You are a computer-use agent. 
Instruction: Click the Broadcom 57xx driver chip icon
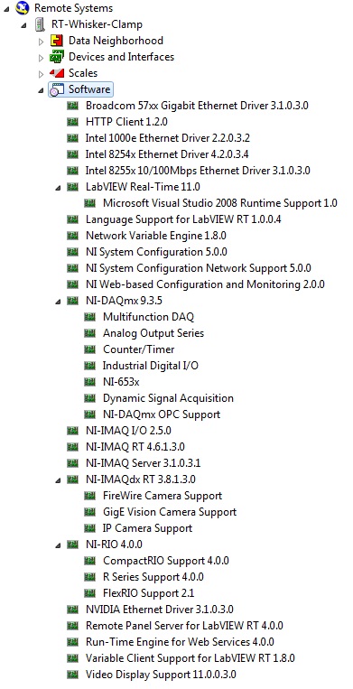coord(73,106)
